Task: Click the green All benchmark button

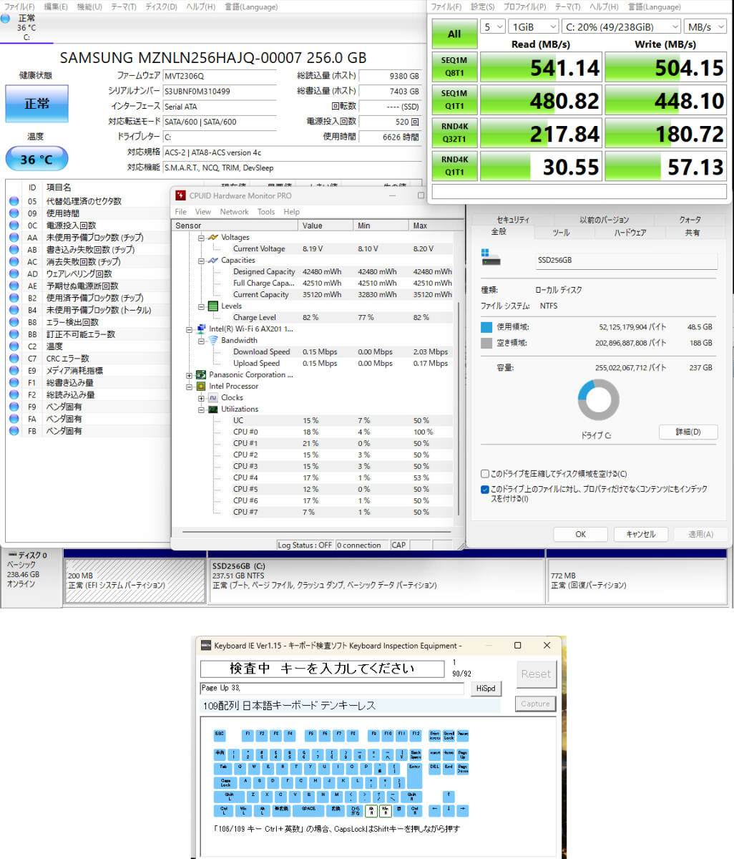Action: point(454,34)
